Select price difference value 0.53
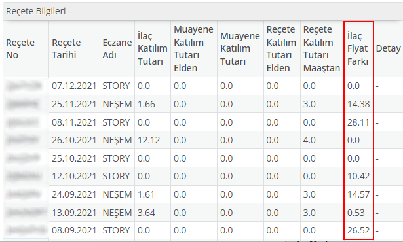This screenshot has height=242, width=403. pos(356,213)
